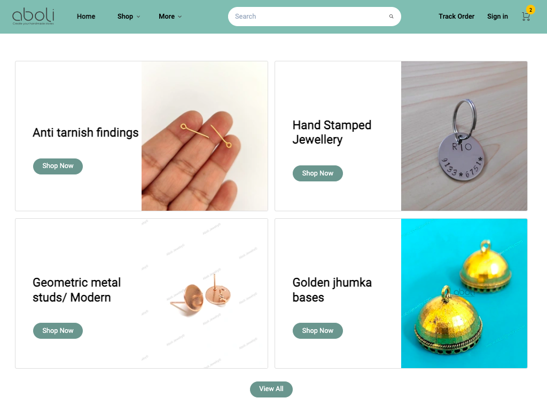
Task: Click the Anti tarnish findings heading
Action: point(85,133)
